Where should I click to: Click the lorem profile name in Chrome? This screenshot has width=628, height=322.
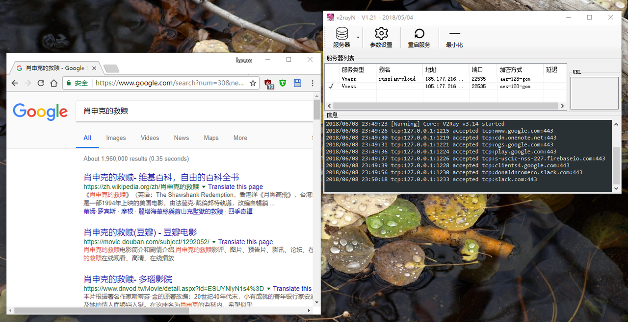244,60
